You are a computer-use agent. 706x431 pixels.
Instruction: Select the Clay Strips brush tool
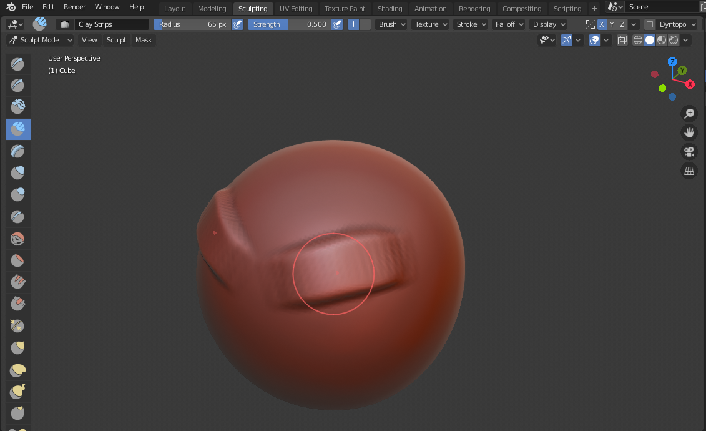coord(17,129)
